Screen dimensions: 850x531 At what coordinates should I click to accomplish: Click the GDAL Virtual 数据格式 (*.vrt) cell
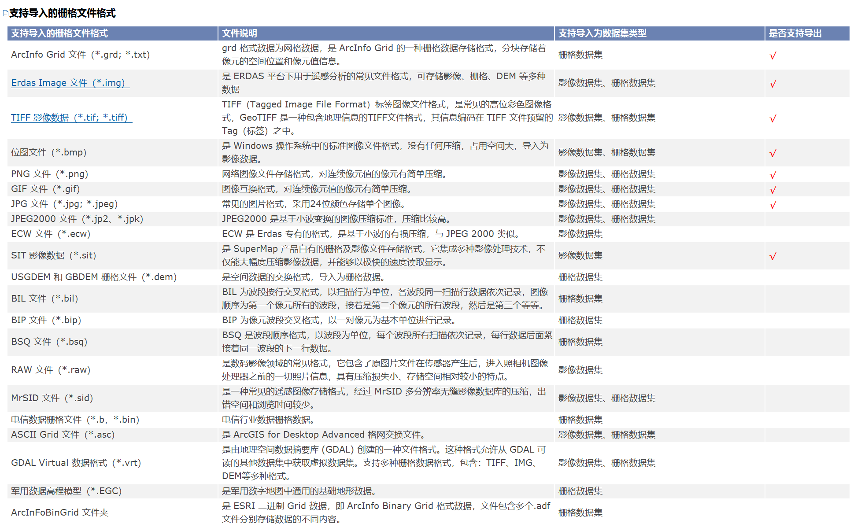point(76,463)
